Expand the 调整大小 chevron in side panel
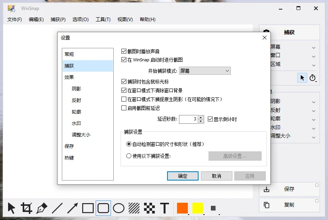This screenshot has width=328, height=220. (313, 137)
